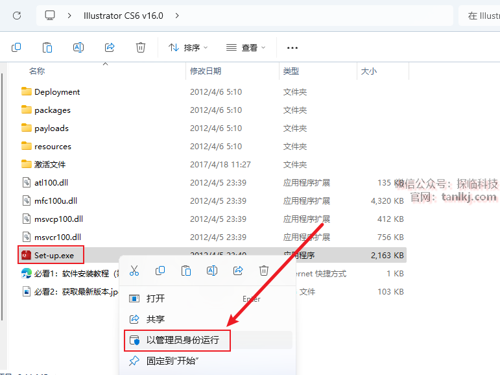This screenshot has width=500, height=375.
Task: Click the context menu Rename icon
Action: tap(212, 271)
